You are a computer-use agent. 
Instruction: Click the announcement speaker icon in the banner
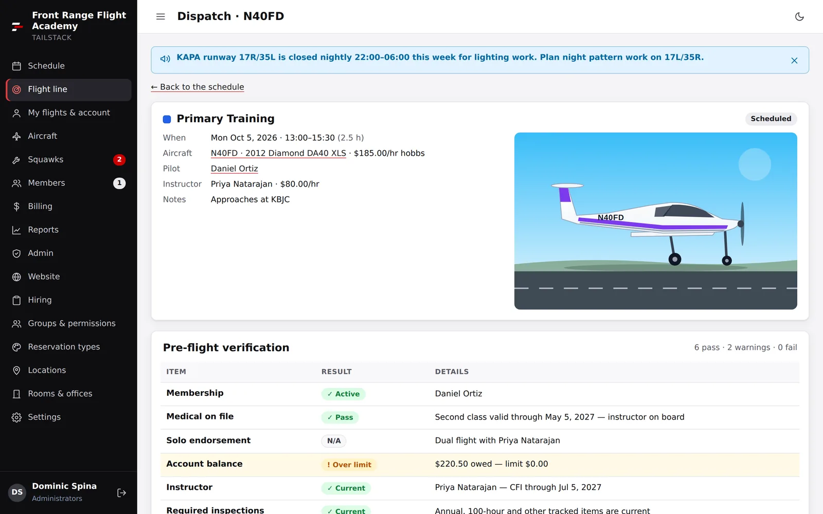(x=165, y=59)
